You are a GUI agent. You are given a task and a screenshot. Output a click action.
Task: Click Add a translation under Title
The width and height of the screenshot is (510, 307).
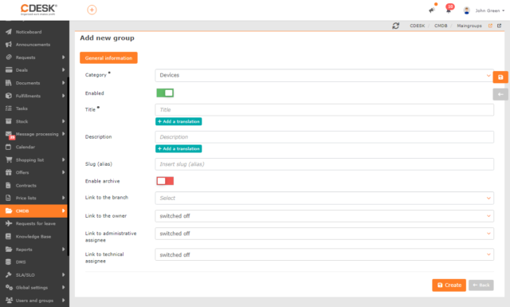point(178,121)
